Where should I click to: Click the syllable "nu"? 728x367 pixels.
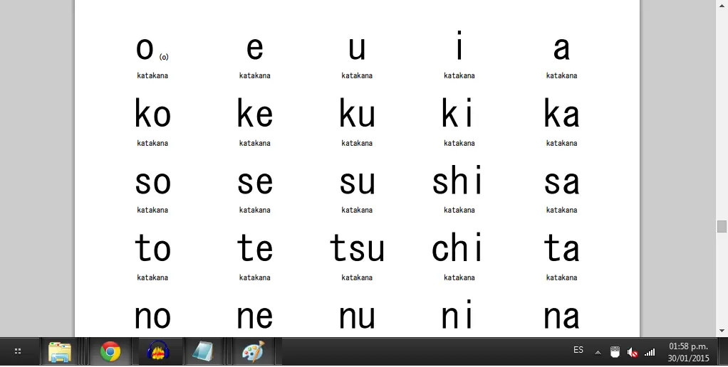pos(357,317)
